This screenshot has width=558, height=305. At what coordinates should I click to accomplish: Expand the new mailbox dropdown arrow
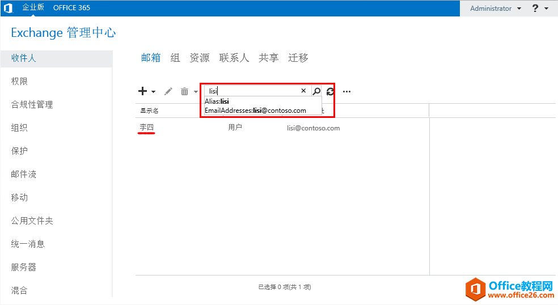click(153, 92)
